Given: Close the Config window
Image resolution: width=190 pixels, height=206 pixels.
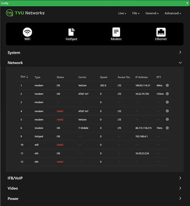Looking at the screenshot, I should coord(187,3).
